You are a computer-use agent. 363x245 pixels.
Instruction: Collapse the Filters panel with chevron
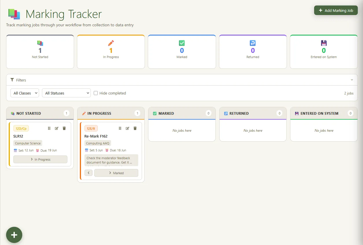[352, 80]
